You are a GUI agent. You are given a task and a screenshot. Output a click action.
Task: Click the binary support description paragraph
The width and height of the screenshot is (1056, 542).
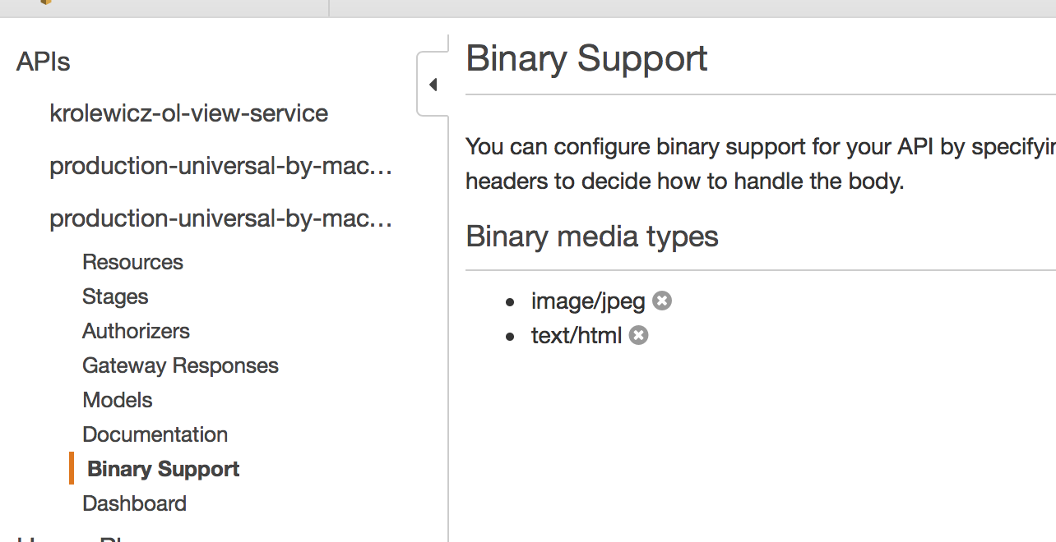tap(740, 163)
